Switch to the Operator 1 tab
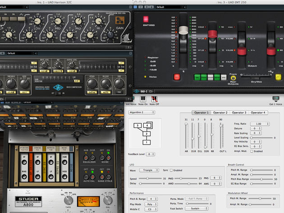 [201, 113]
